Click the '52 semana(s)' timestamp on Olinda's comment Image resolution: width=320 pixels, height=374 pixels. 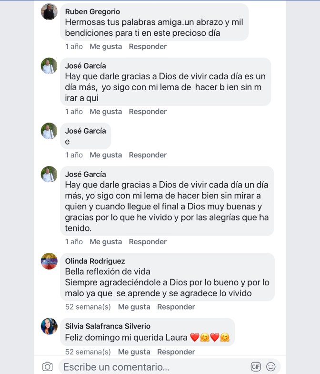point(88,307)
